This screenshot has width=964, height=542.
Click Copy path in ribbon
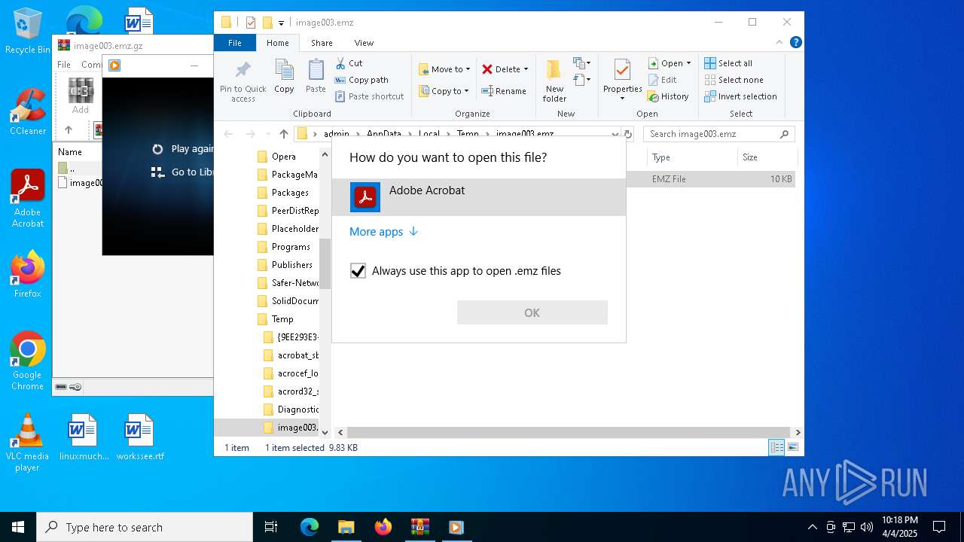click(x=361, y=80)
